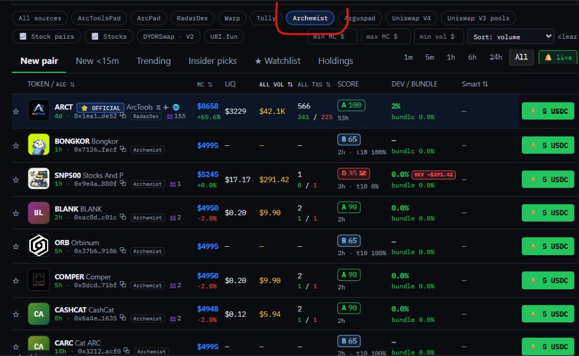
Task: Open the Trending tab
Action: [x=154, y=61]
